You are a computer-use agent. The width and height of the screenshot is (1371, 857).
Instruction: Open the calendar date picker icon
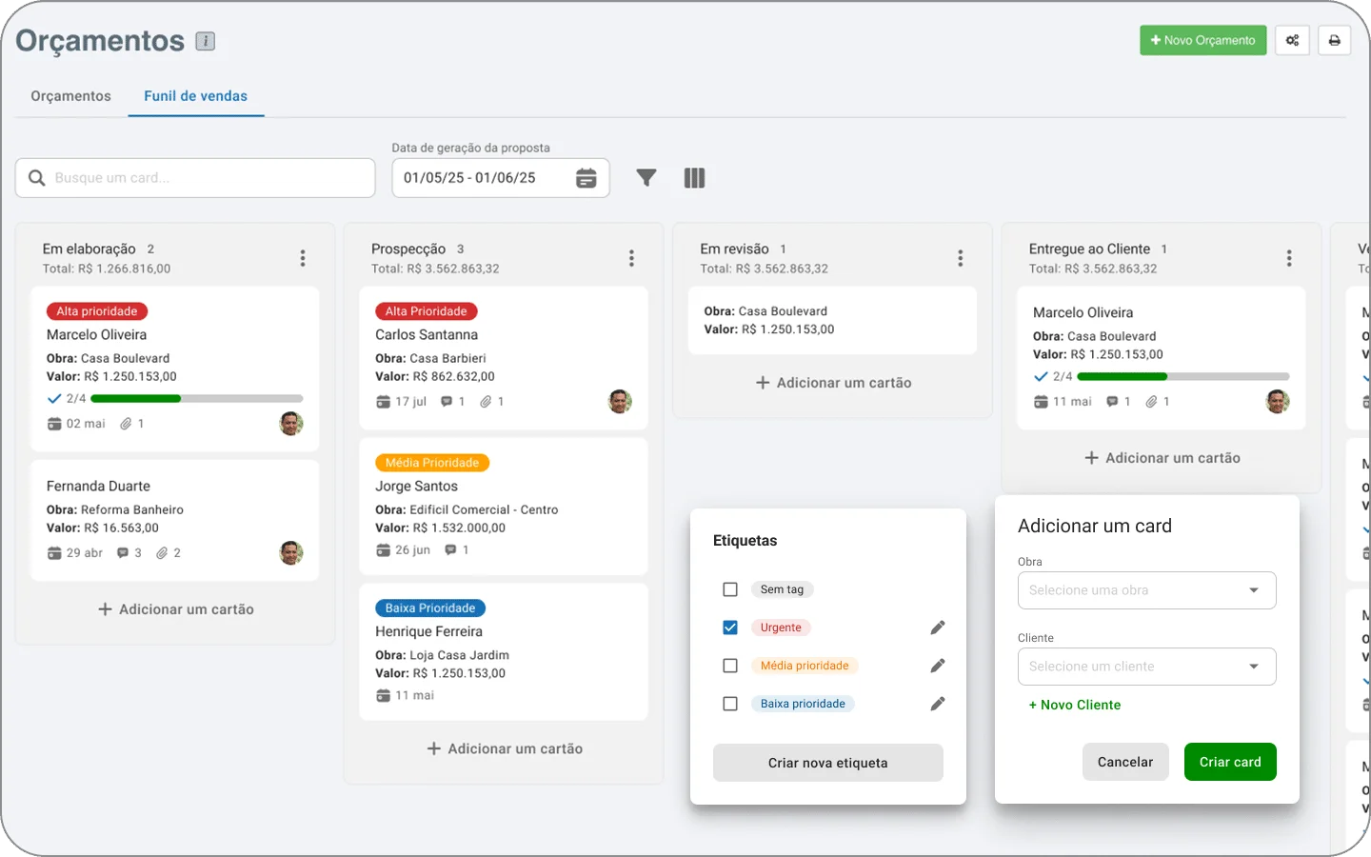pos(586,178)
